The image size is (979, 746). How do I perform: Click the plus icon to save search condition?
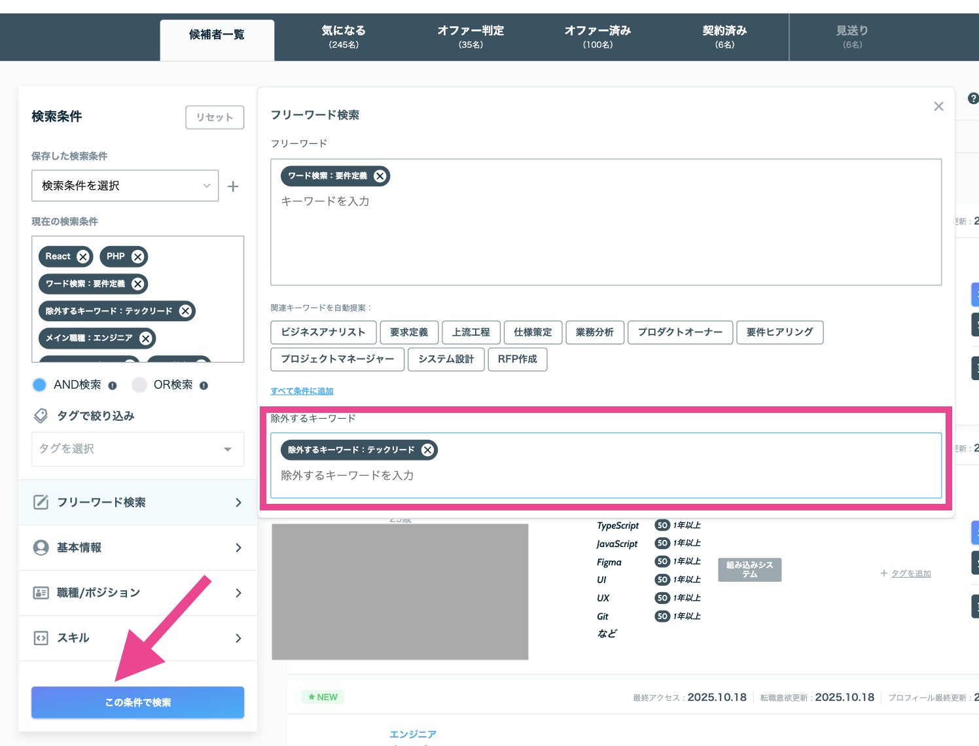coord(233,186)
